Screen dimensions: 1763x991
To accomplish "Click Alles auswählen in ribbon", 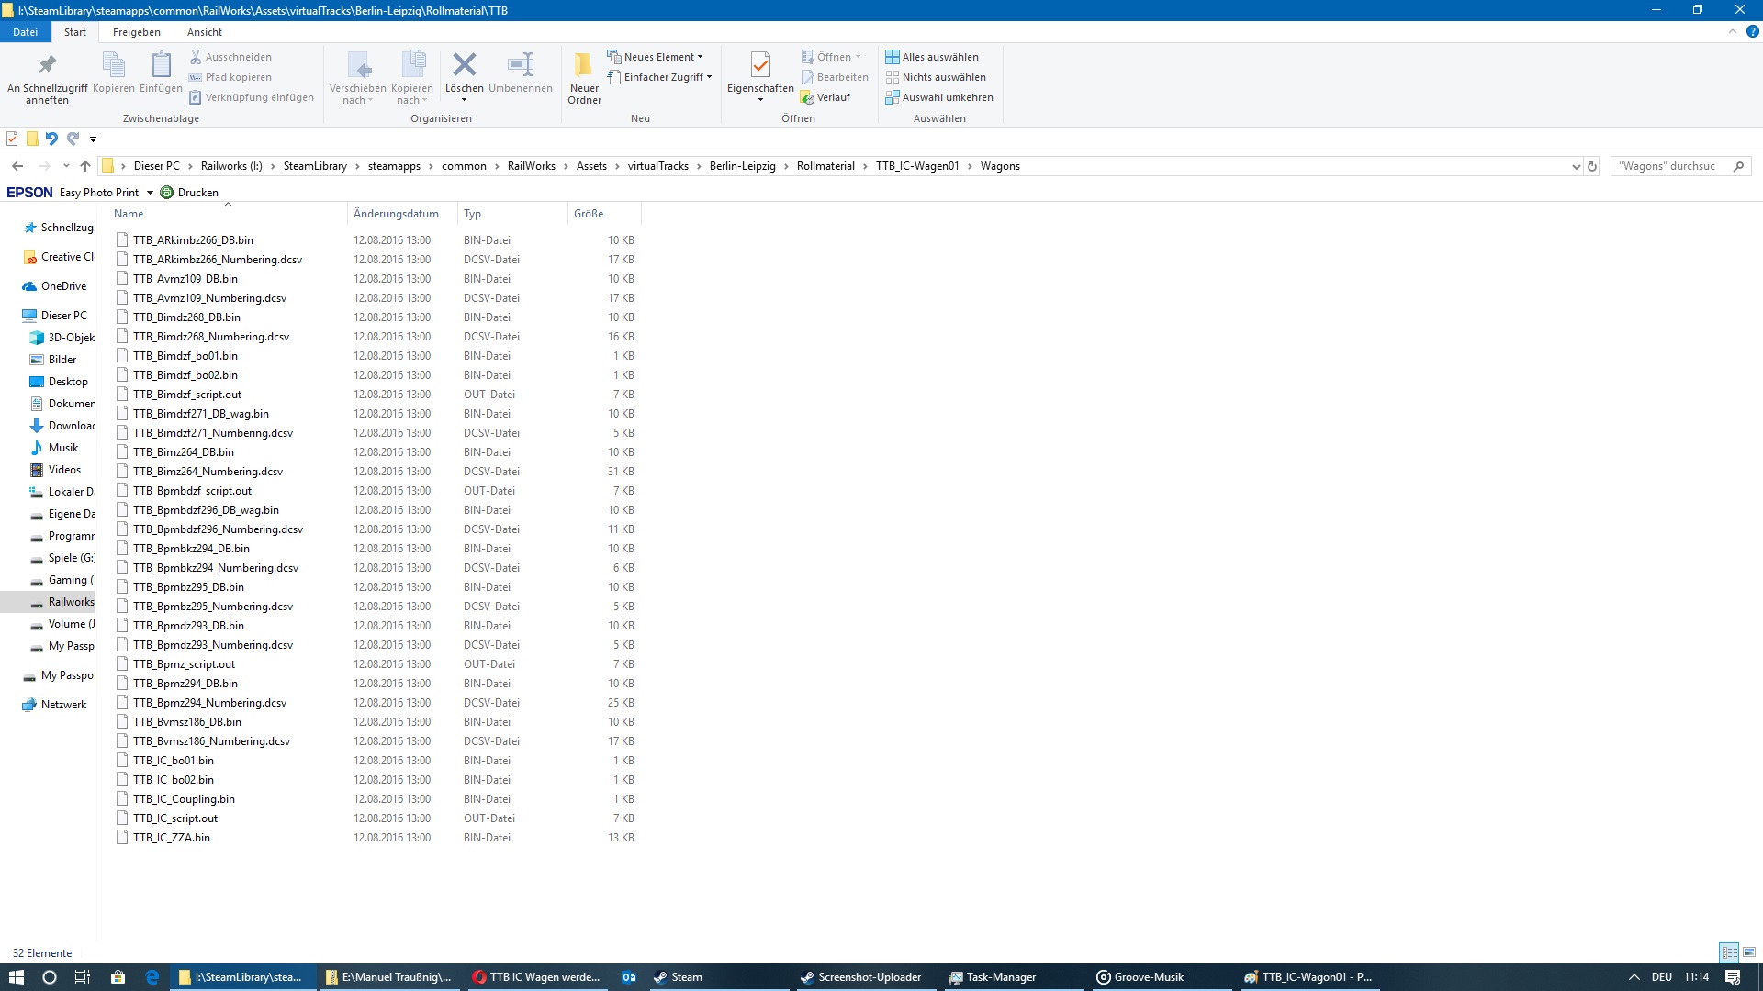I will pyautogui.click(x=932, y=57).
